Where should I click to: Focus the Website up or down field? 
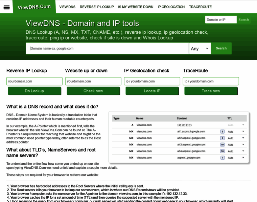(x=93, y=81)
